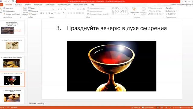Screen dimensions: 193x109
Task: Select the triangle shape in shapes gallery
Action: 116,11
